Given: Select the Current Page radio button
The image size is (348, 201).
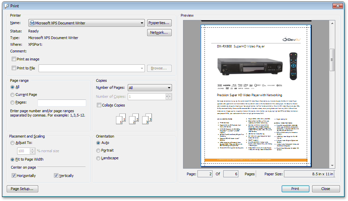Looking at the screenshot, I should (12, 94).
